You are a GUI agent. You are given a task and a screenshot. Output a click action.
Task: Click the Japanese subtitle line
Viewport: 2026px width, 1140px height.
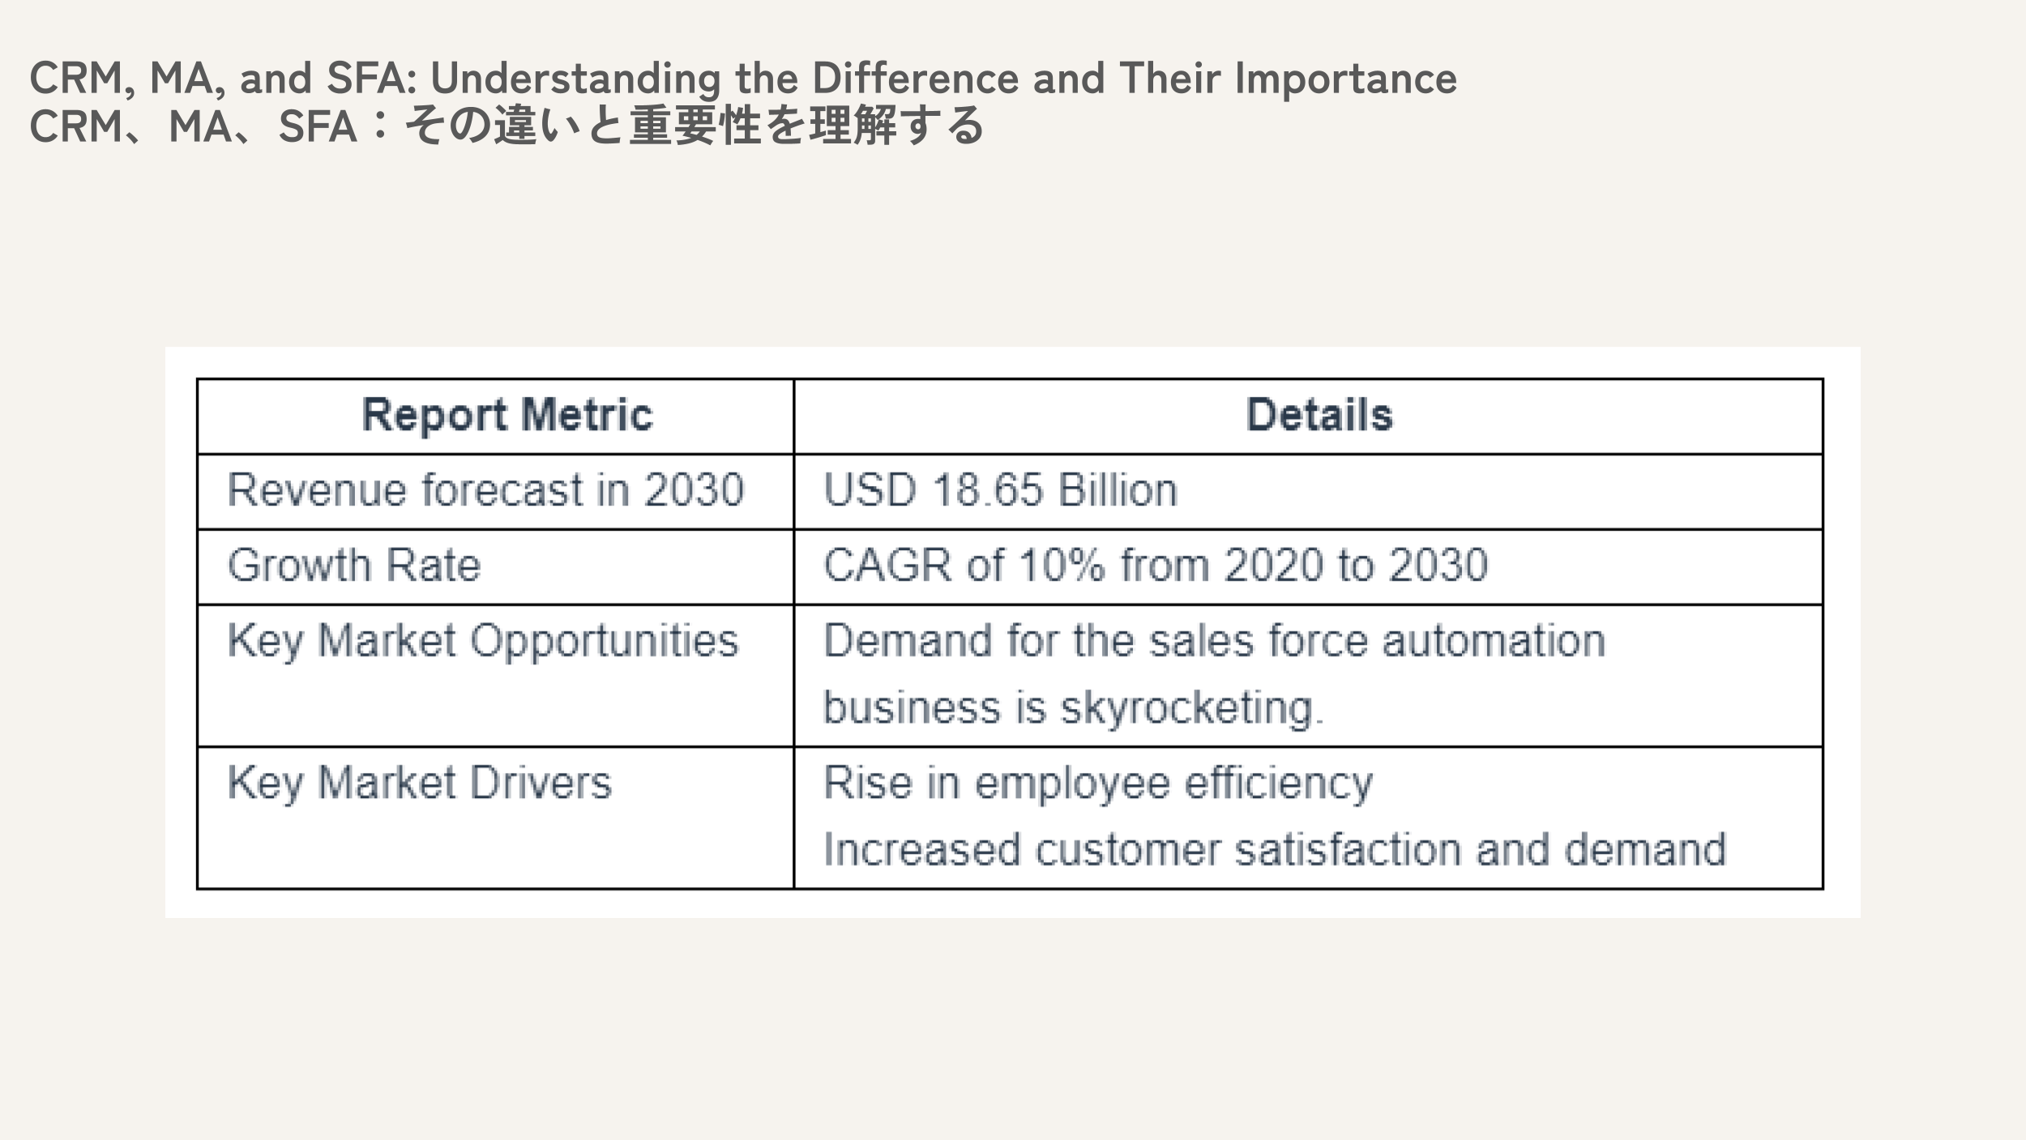click(506, 126)
